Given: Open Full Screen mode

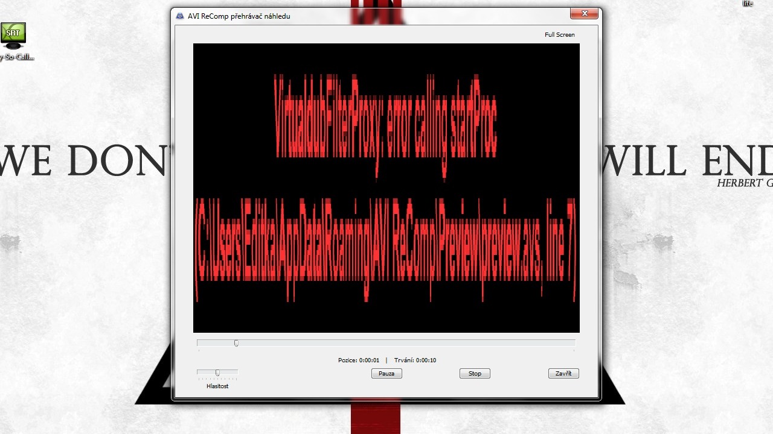Looking at the screenshot, I should 560,35.
